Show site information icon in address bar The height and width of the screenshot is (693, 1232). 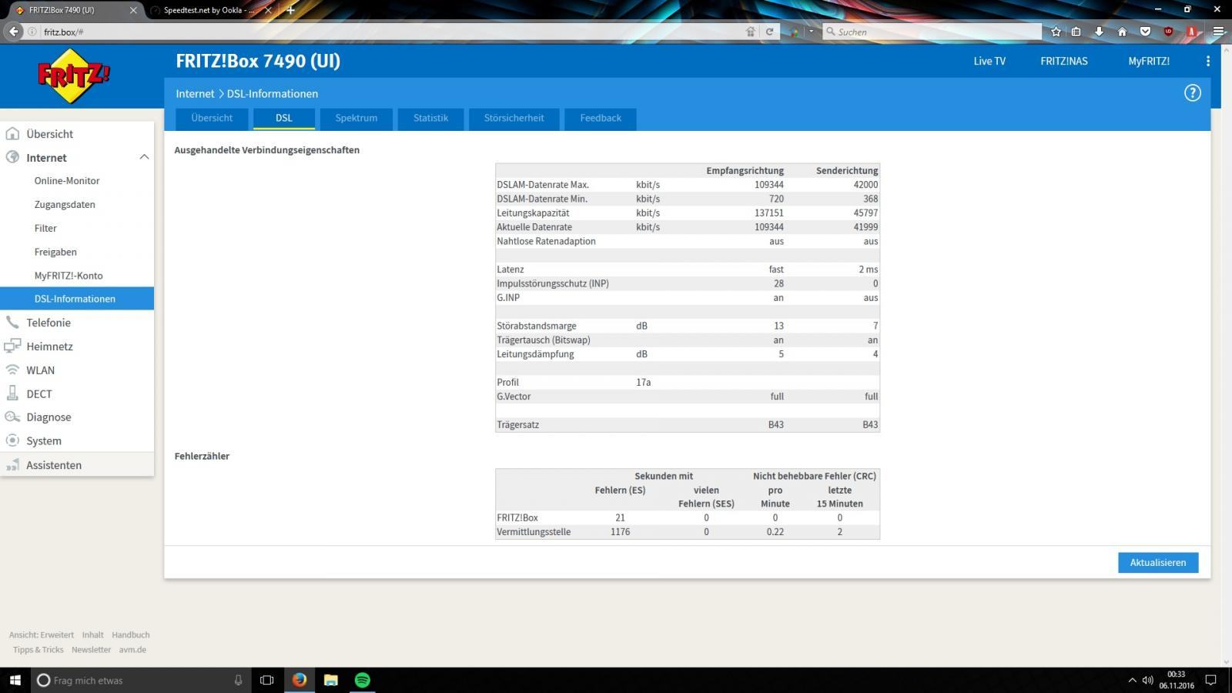pos(33,32)
